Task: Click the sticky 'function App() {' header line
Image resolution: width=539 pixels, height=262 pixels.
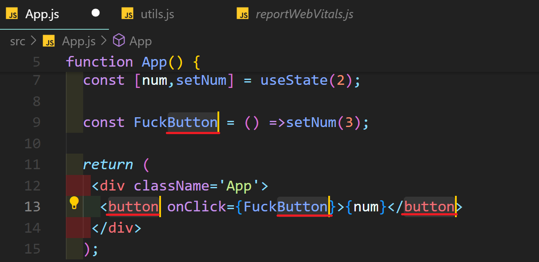Action: pyautogui.click(x=269, y=62)
